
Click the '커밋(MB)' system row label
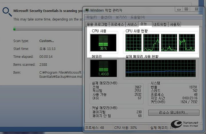(158, 102)
